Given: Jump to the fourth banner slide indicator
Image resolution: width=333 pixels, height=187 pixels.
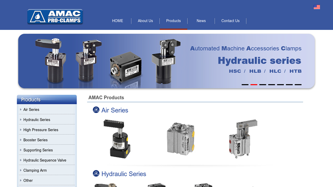Looking at the screenshot, I should click(271, 85).
